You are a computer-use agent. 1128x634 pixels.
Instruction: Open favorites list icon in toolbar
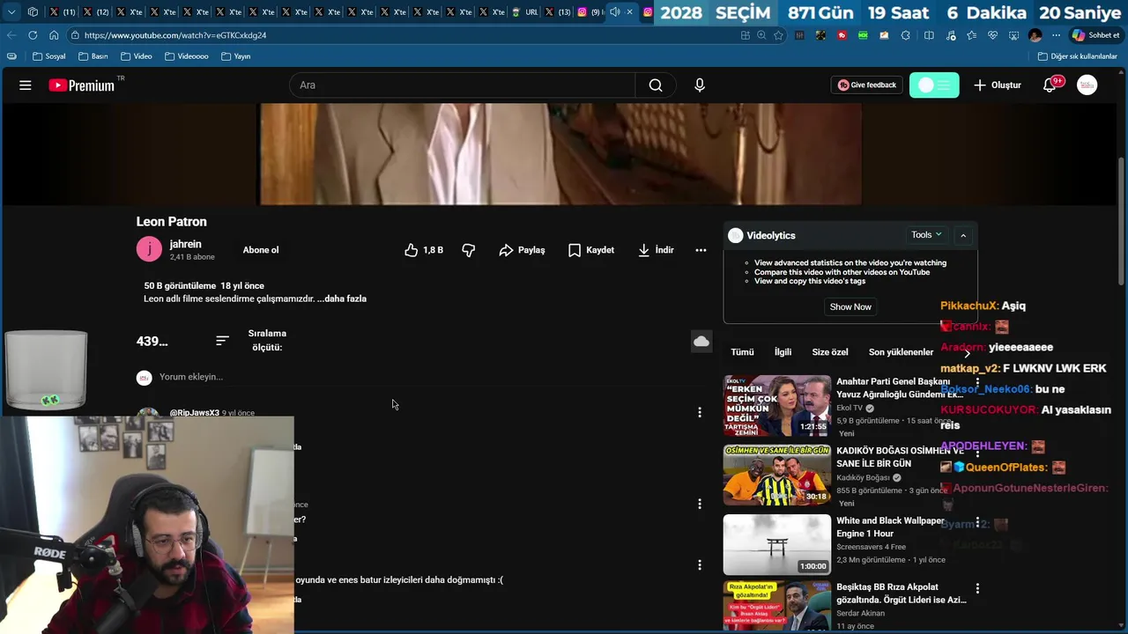coord(971,35)
